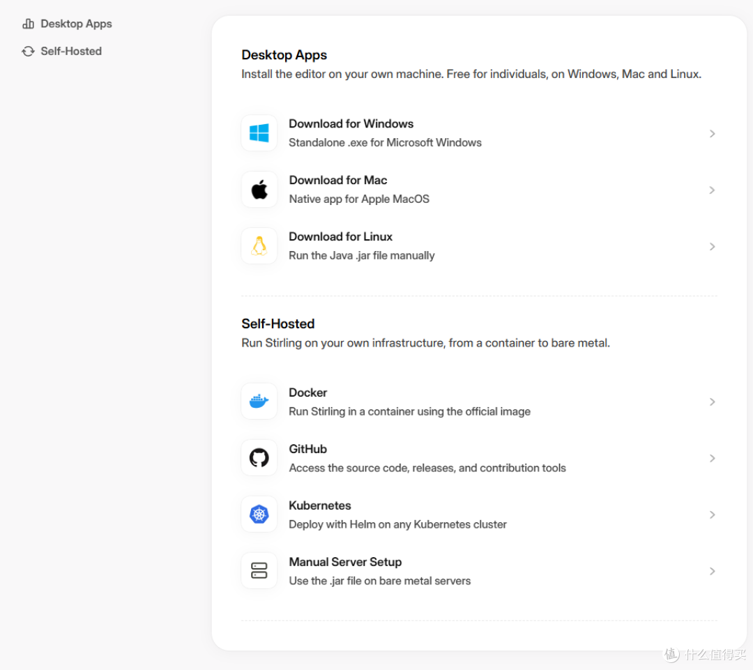Click 'Run Stirling in a container' description
The image size is (753, 670).
click(410, 411)
